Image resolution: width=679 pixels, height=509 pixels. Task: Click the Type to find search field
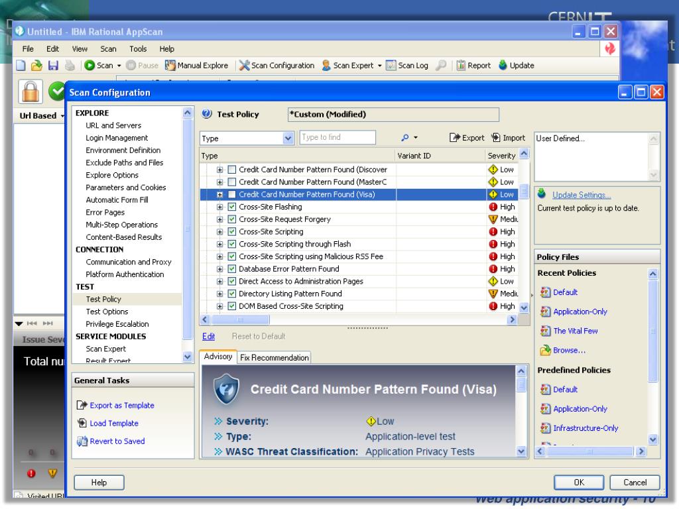338,138
